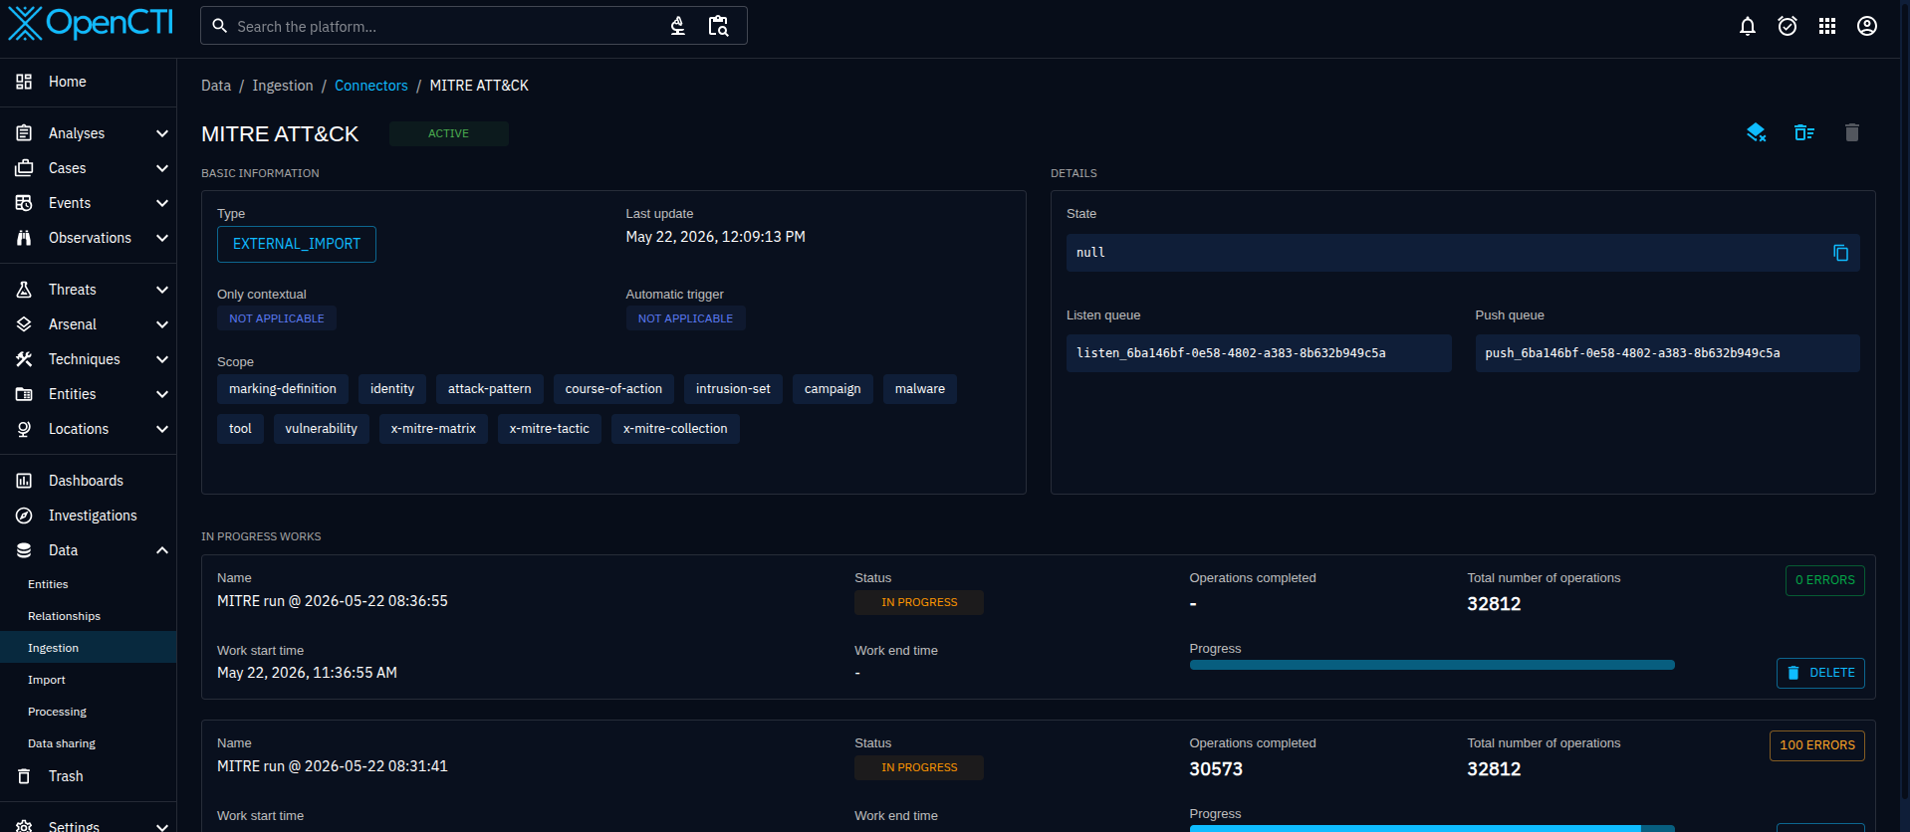The height and width of the screenshot is (832, 1910).
Task: Delete the 08:36:55 MITRE run work
Action: click(1820, 673)
